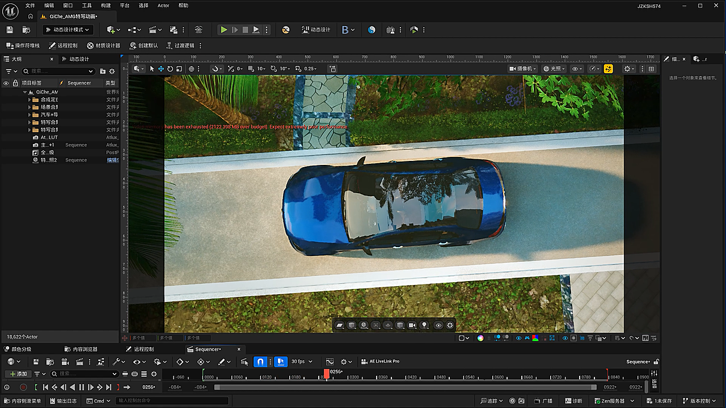Viewport: 726px width, 408px height.
Task: Open the Sequencer eye view options dropdown
Action: point(140,362)
